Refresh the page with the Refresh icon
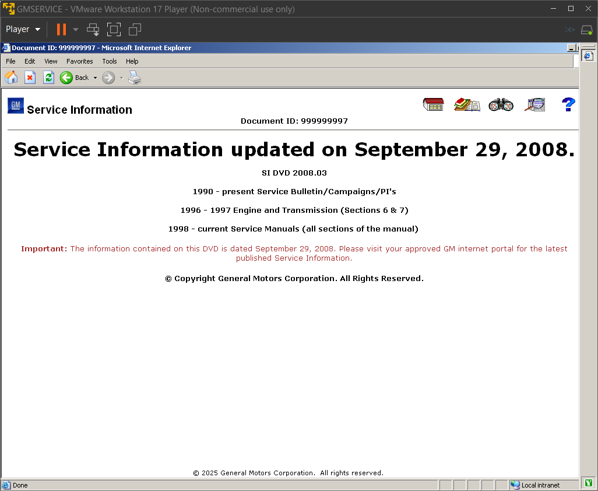 tap(48, 78)
